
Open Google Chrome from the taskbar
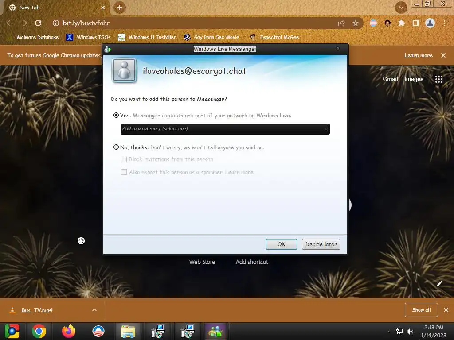click(x=39, y=331)
